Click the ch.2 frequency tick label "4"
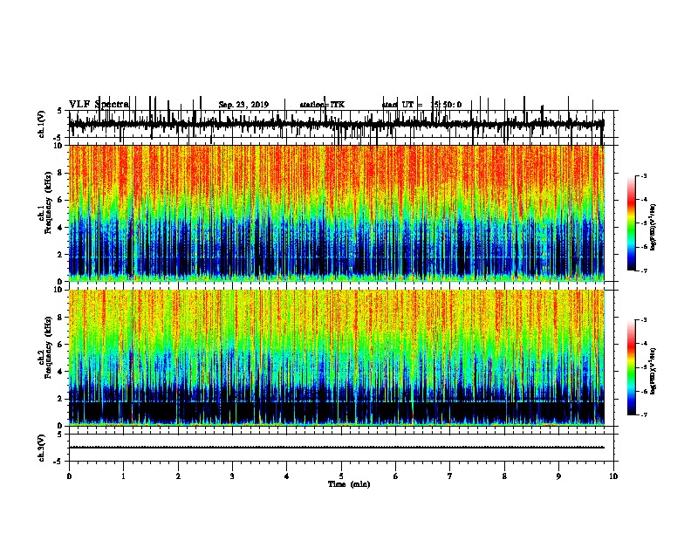Viewport: 691px width, 534px height. click(x=61, y=372)
